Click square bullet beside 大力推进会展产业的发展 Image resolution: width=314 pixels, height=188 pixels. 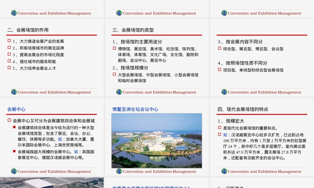[9, 40]
